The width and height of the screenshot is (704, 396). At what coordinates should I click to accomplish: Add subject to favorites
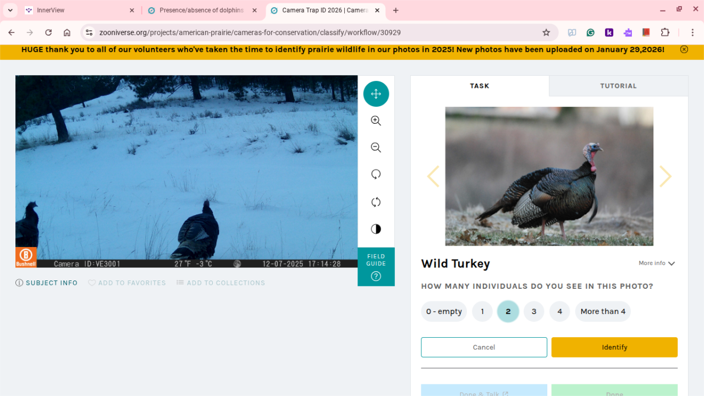(127, 283)
